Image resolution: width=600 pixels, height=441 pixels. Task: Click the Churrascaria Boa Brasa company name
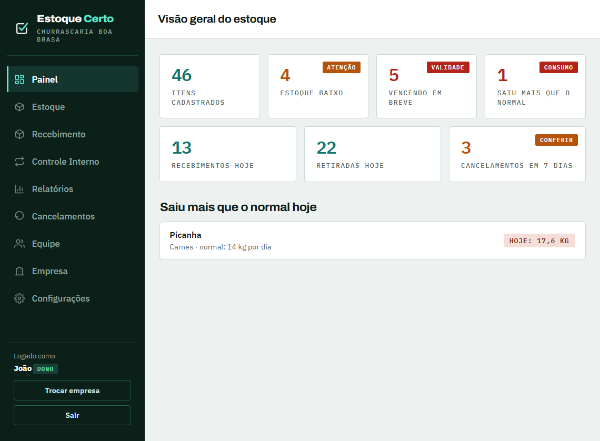pyautogui.click(x=75, y=36)
